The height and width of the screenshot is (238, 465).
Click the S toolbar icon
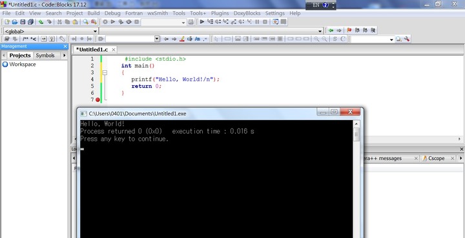click(335, 39)
